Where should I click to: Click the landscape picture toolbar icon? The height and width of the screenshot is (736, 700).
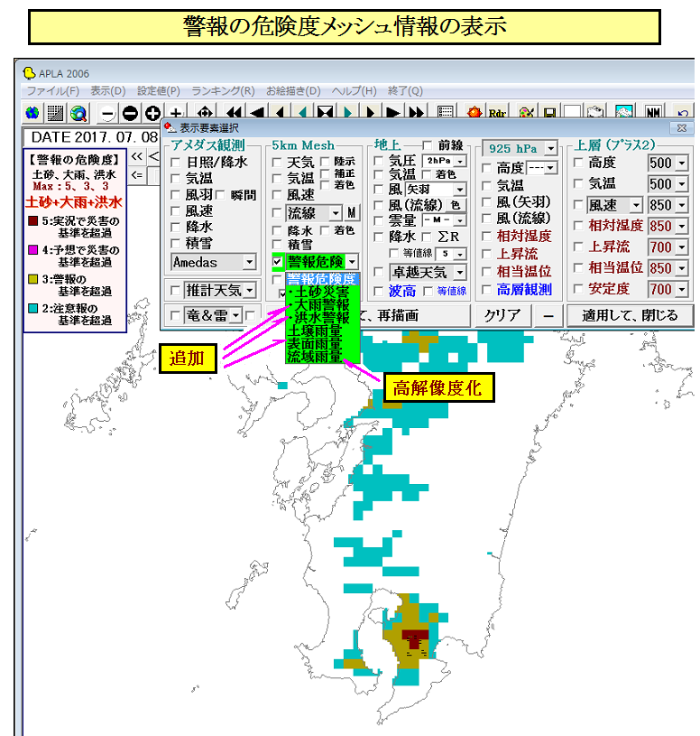coord(624,113)
